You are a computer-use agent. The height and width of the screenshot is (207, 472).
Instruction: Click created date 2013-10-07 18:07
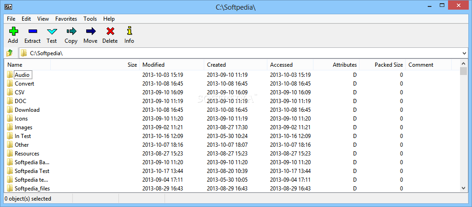(227, 144)
